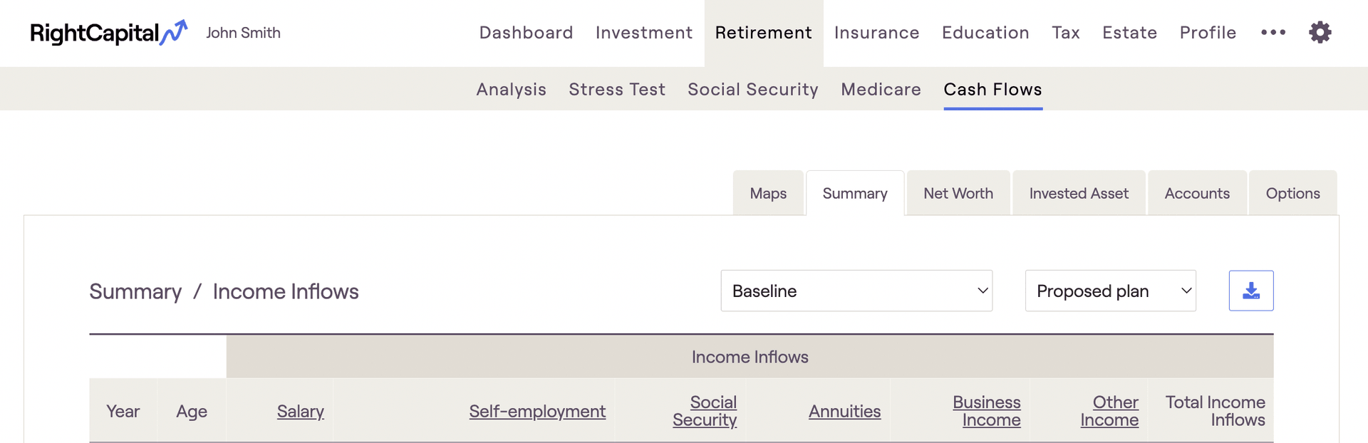Click the Annuities column header link
The image size is (1368, 443).
844,412
